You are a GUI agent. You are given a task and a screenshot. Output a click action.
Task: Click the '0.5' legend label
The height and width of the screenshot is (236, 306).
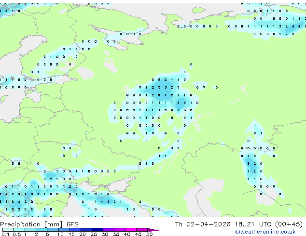pos(17,234)
